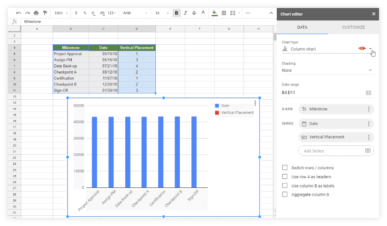Click the Redo icon in toolbar
The image size is (387, 226).
pyautogui.click(x=27, y=13)
